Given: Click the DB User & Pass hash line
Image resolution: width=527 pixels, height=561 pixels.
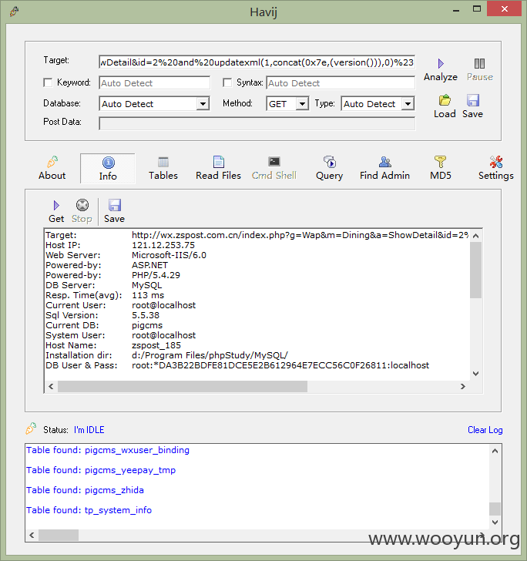Looking at the screenshot, I should point(280,365).
